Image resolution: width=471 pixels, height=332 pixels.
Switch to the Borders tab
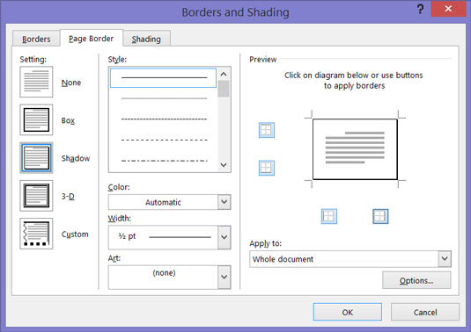click(x=36, y=39)
